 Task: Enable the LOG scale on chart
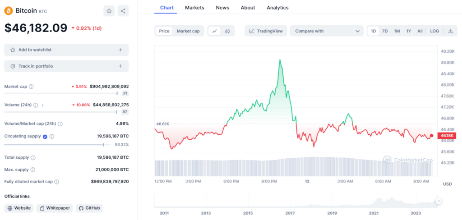click(434, 31)
